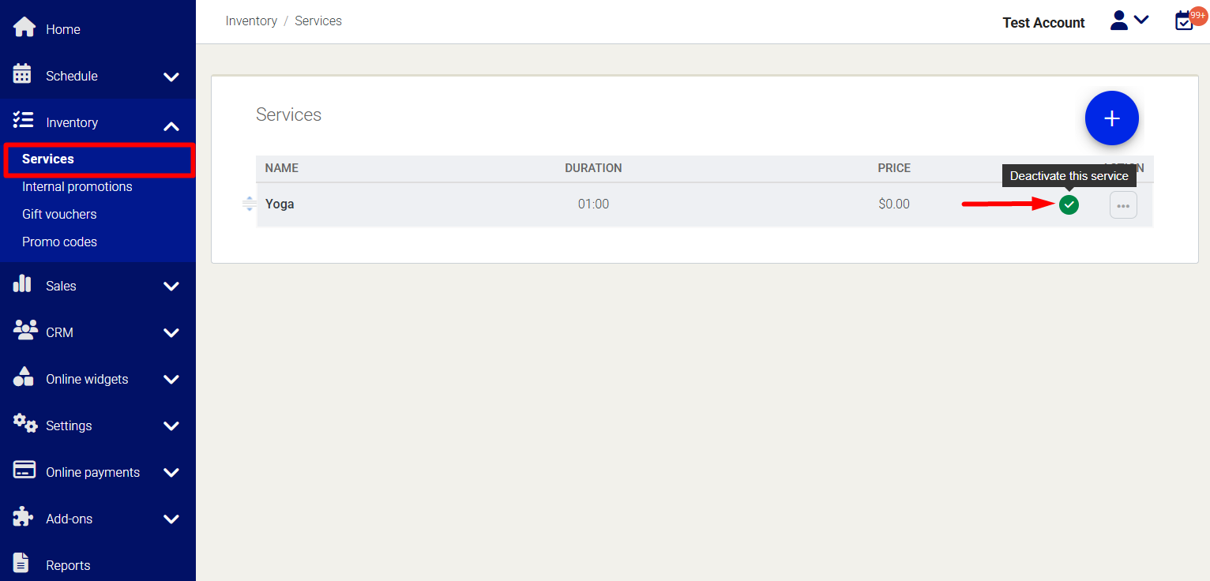Click the Yoga row reorder handle
Screen dimensions: 1210x581
249,204
